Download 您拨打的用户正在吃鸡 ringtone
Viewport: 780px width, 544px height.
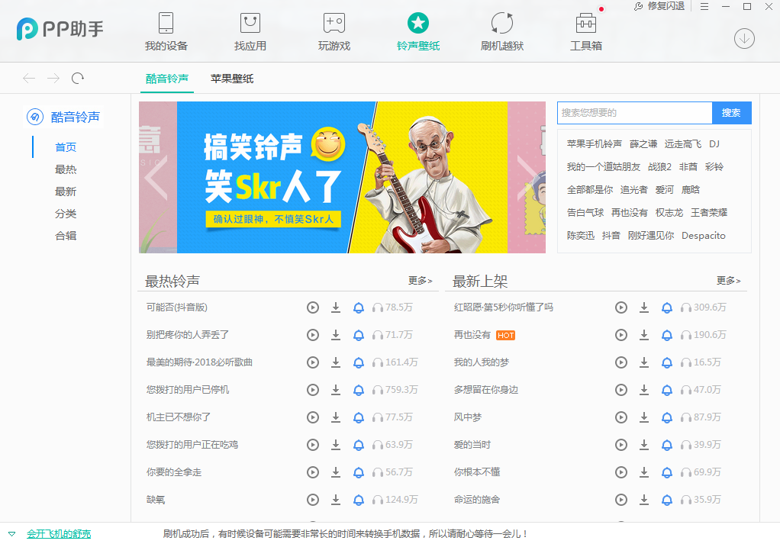tap(336, 445)
